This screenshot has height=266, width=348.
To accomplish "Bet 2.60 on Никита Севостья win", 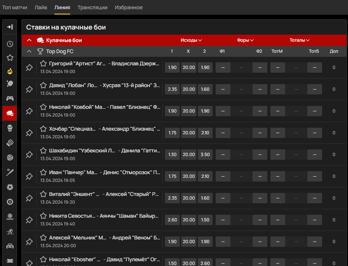I will [172, 220].
